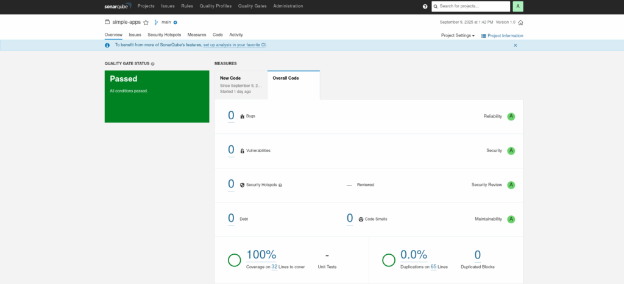Switch to the New Code tab
Viewport: 624px width, 284px height.
(241, 85)
